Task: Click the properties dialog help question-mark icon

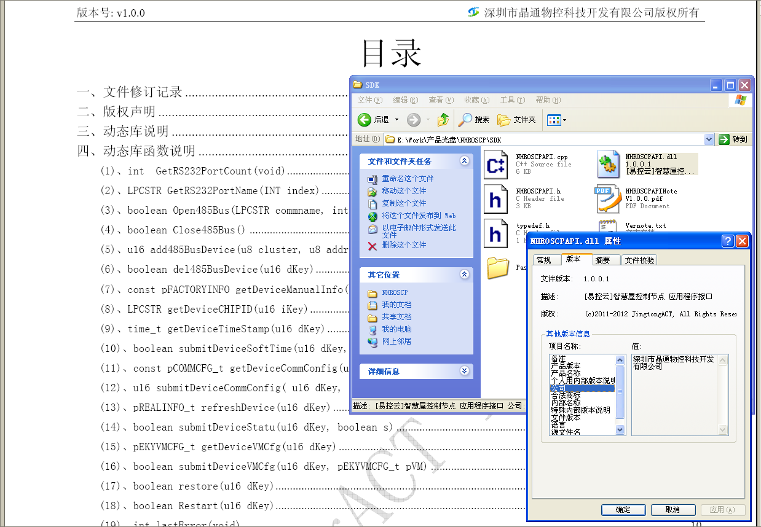Action: pos(728,241)
